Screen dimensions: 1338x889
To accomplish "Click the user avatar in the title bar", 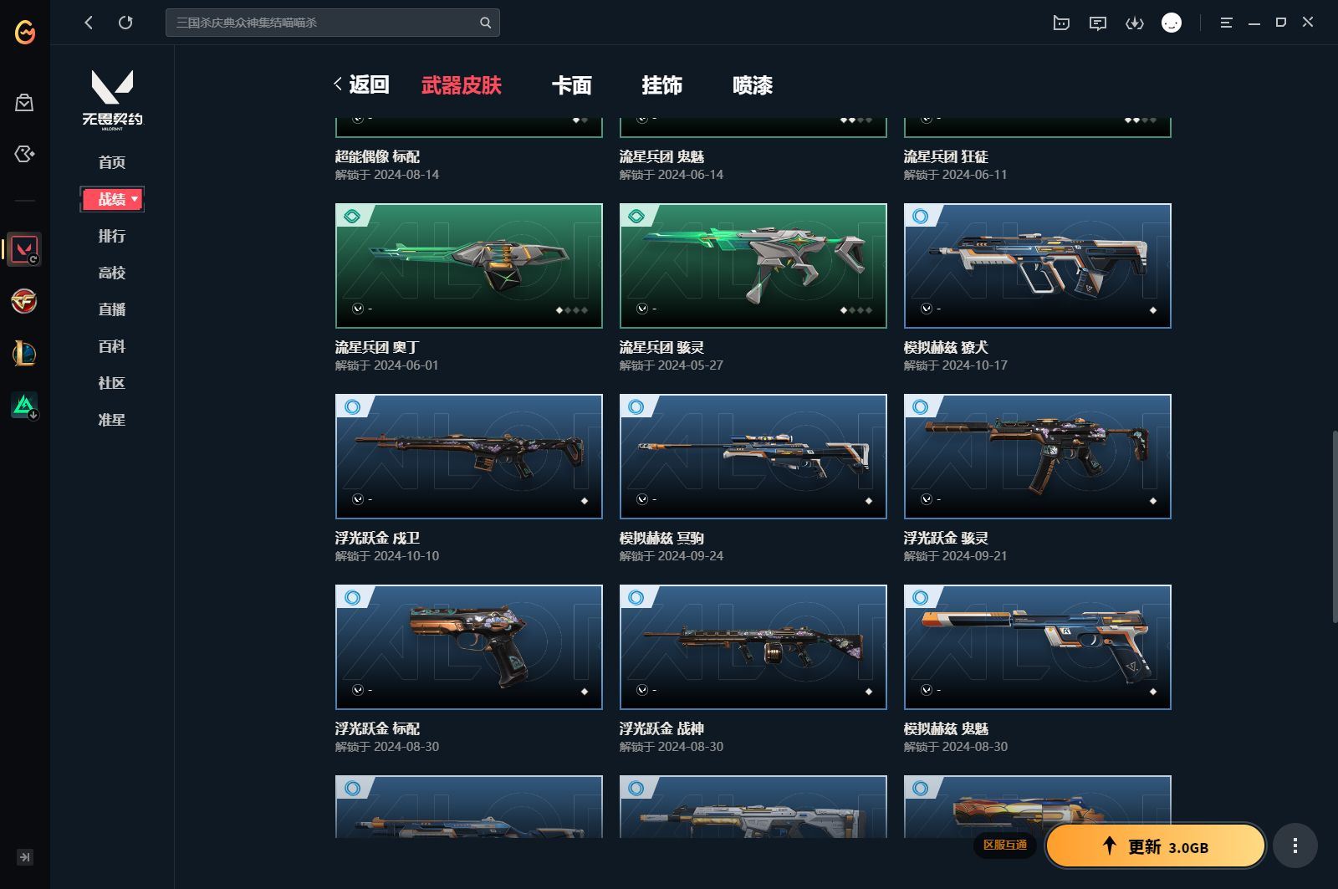I will point(1171,23).
